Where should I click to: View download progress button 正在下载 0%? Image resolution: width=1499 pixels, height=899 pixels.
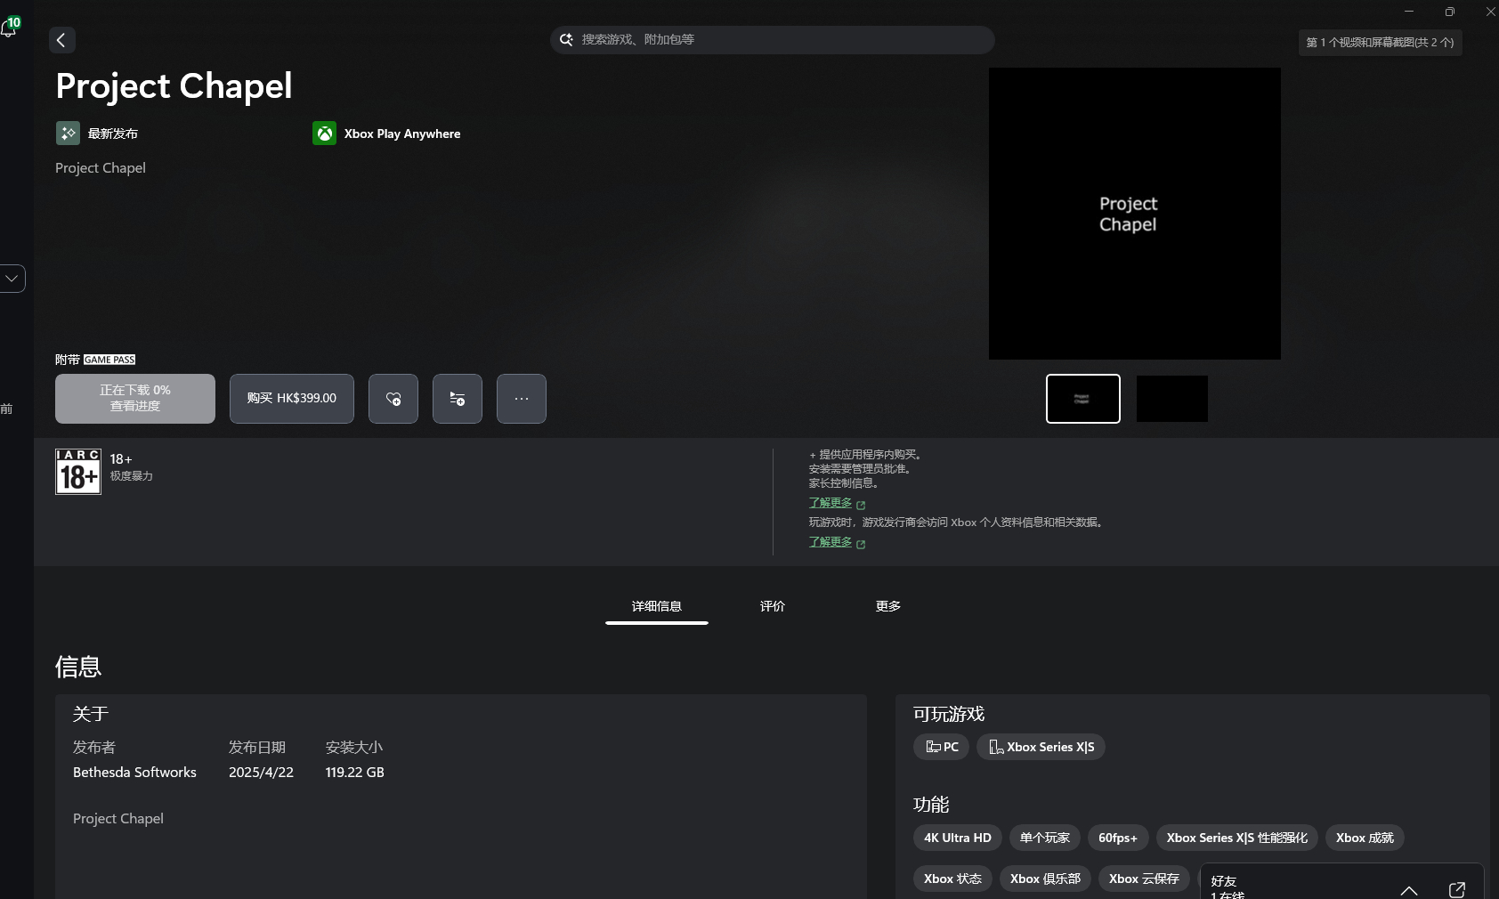click(x=135, y=398)
